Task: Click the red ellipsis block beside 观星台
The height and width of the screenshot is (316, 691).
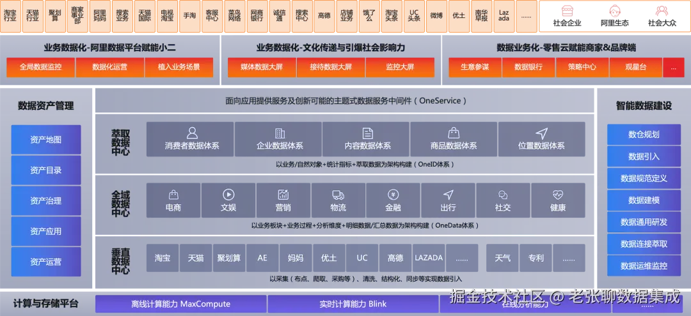Action: (x=673, y=67)
